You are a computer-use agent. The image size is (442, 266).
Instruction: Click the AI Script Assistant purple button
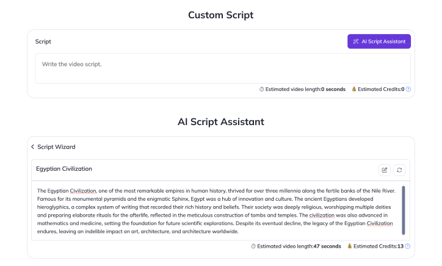tap(379, 41)
